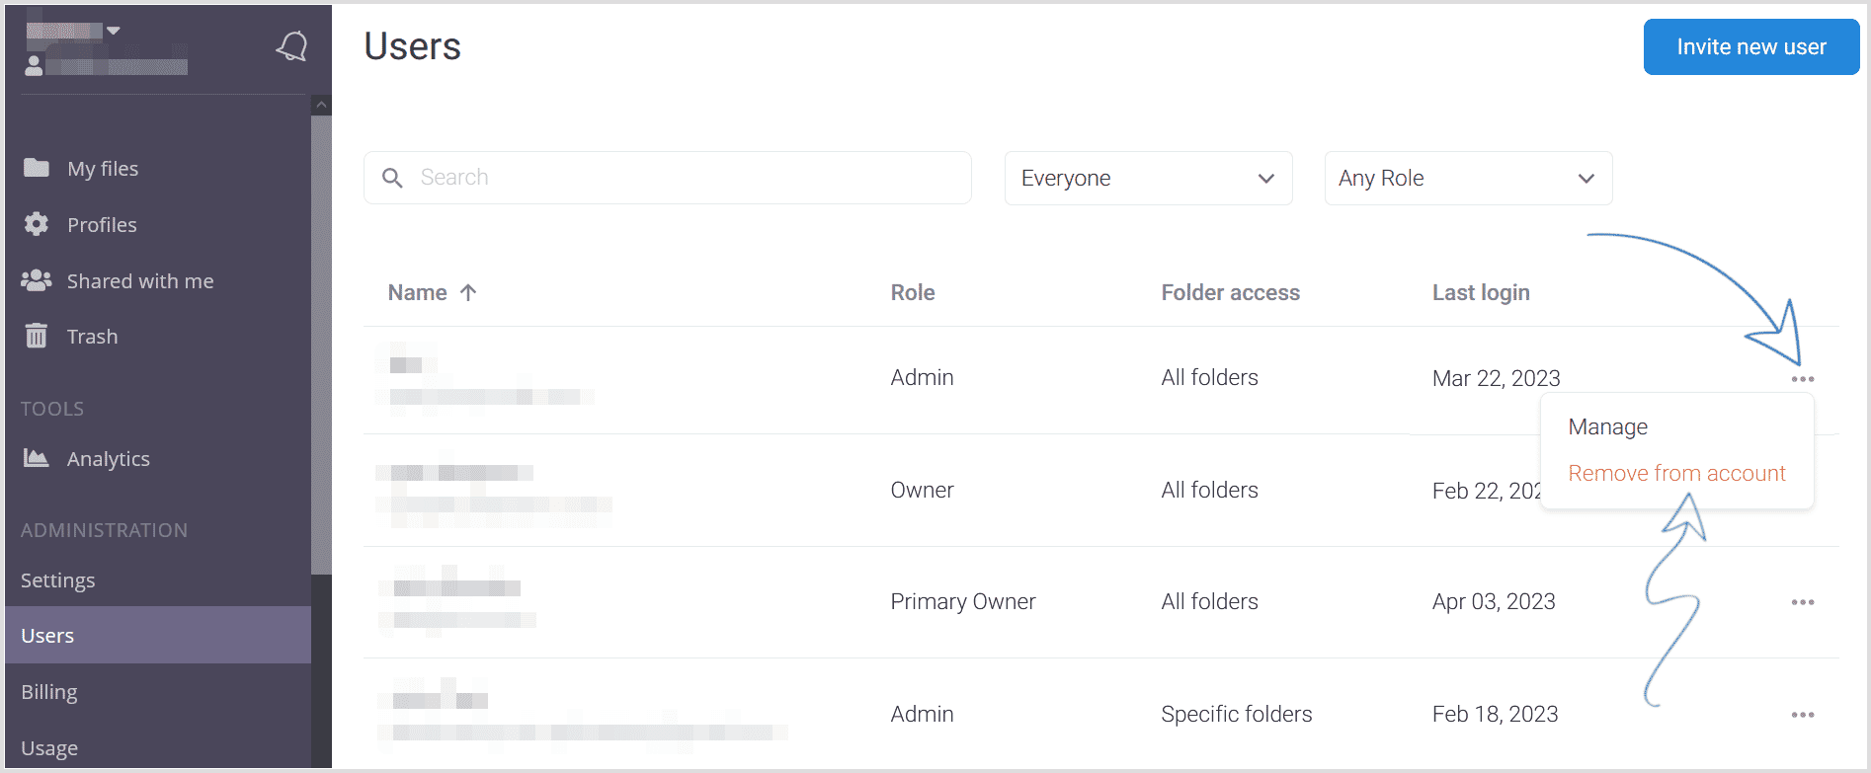
Task: Click the sidebar scrollbar thumb
Action: 321,345
